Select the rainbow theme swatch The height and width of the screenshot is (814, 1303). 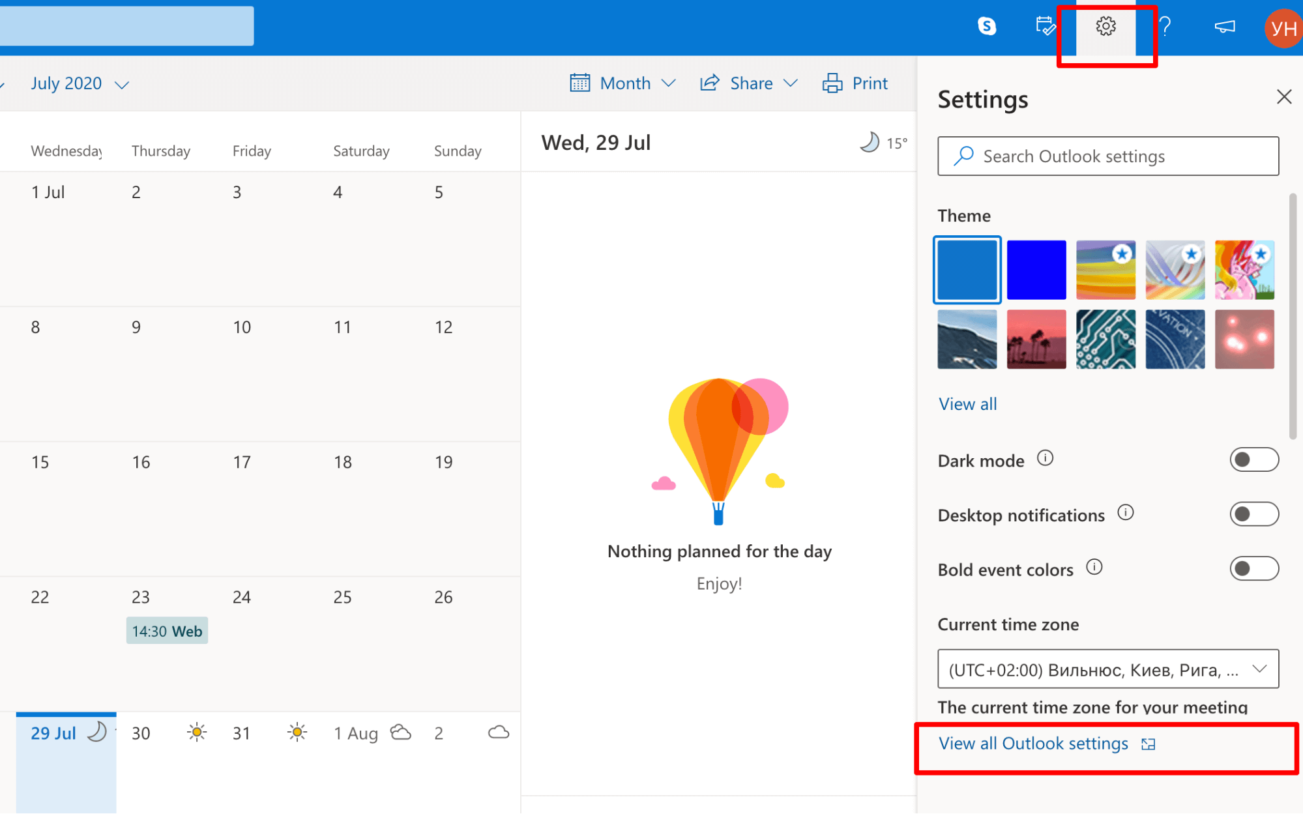coord(1105,269)
